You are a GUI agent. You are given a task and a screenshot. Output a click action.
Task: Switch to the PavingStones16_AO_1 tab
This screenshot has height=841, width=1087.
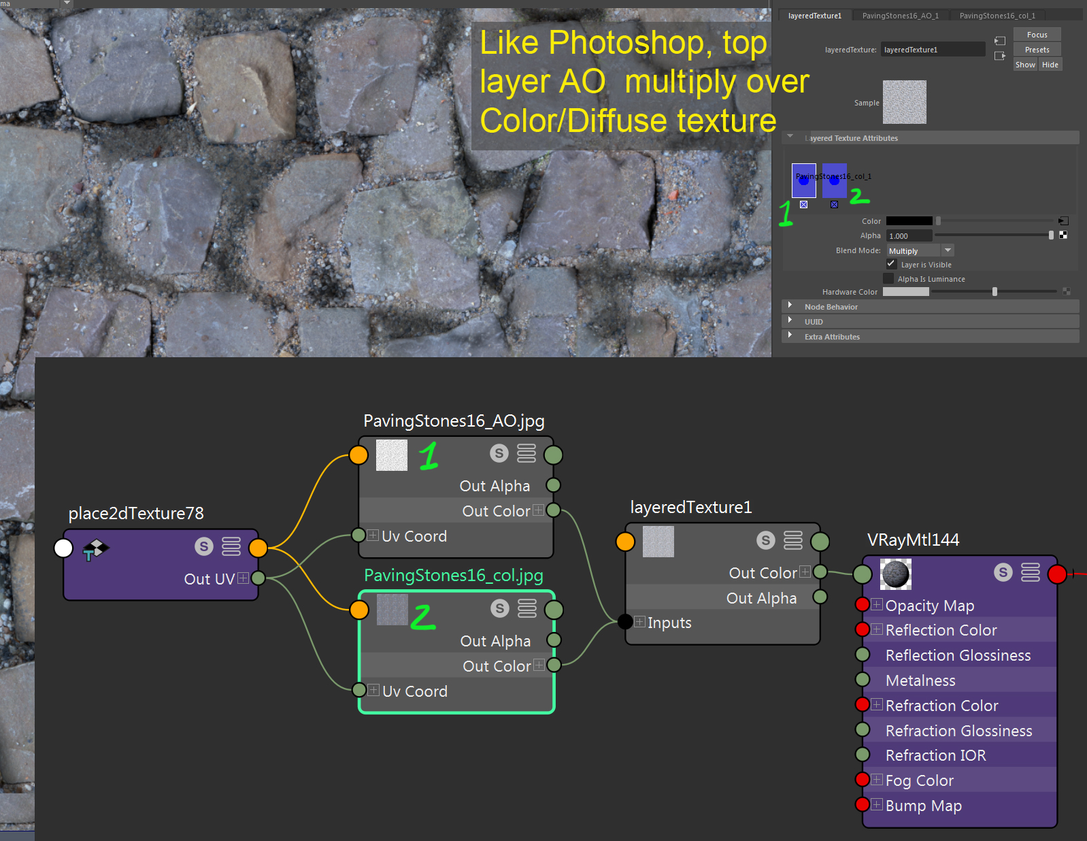tap(900, 16)
